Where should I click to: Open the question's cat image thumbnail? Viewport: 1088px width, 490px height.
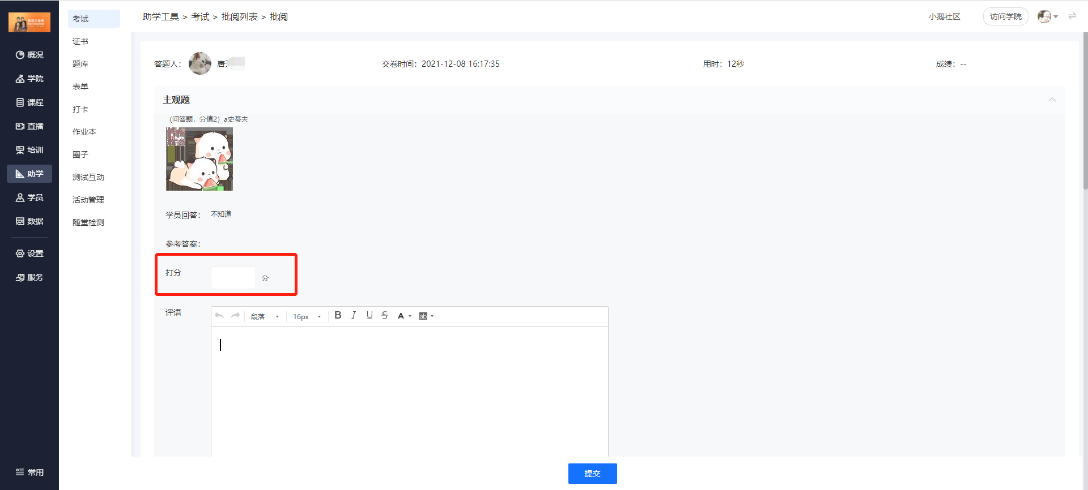199,159
